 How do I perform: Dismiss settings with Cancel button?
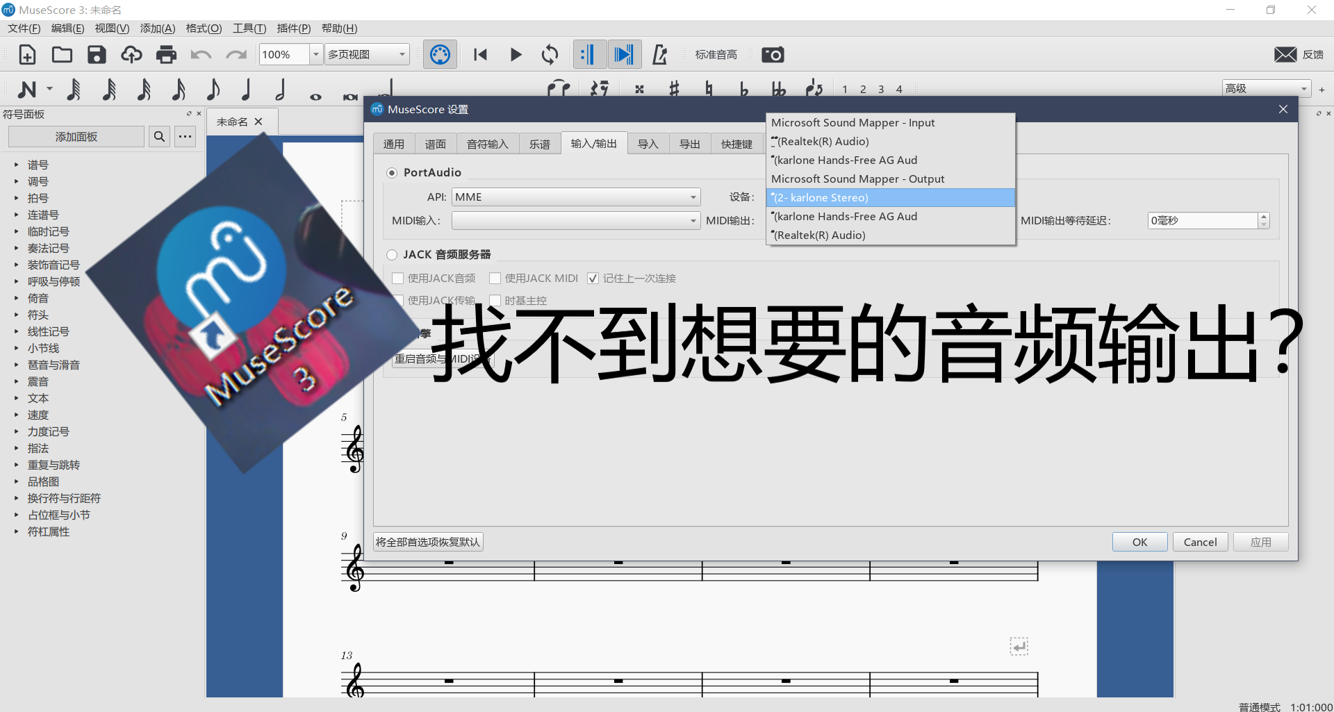[x=1200, y=542]
